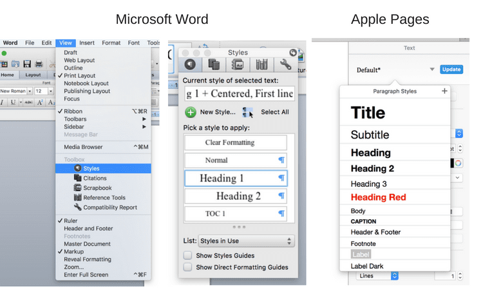Screen dimensions: 483x290
Task: Click the round icon at Styles palette title bar right
Action: coord(293,53)
